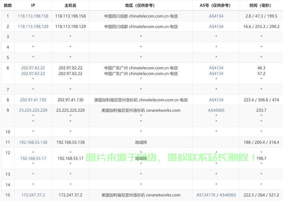Open the 192.168.55.138 IP link
This screenshot has height=201, width=283.
click(33, 142)
